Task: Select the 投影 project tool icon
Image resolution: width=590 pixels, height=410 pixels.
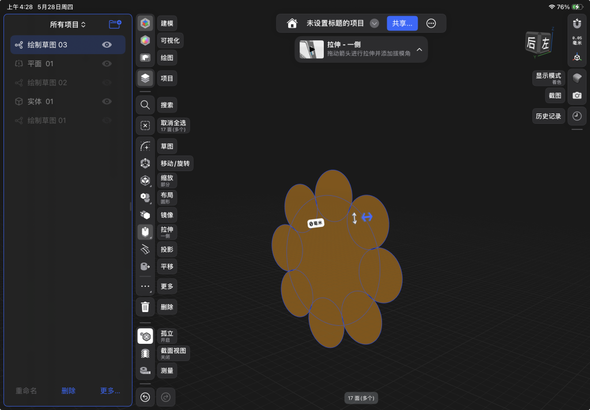Action: coord(145,249)
